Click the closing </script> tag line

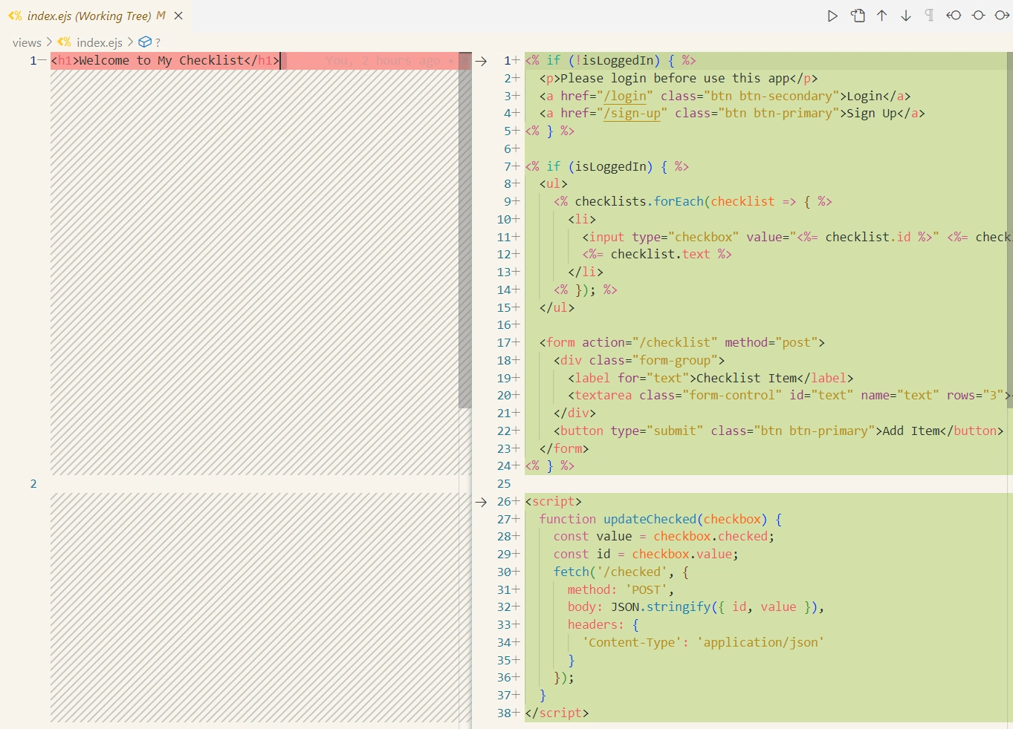pos(557,713)
